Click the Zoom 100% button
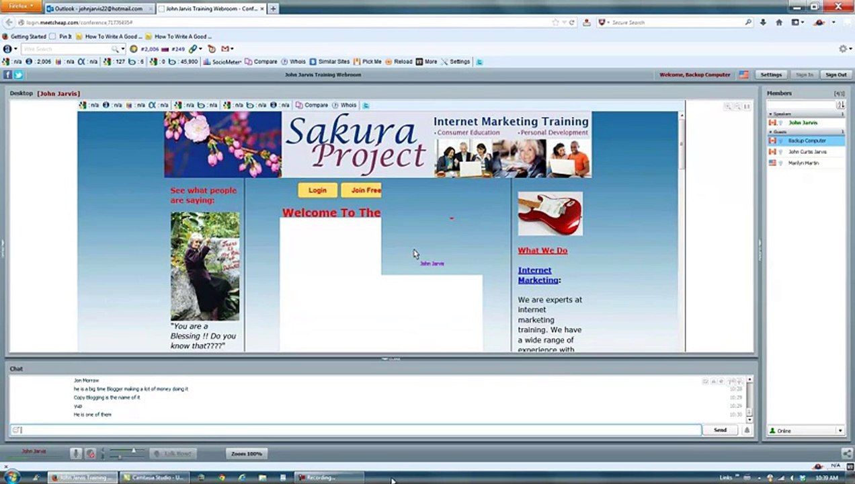The width and height of the screenshot is (855, 484). pyautogui.click(x=246, y=454)
